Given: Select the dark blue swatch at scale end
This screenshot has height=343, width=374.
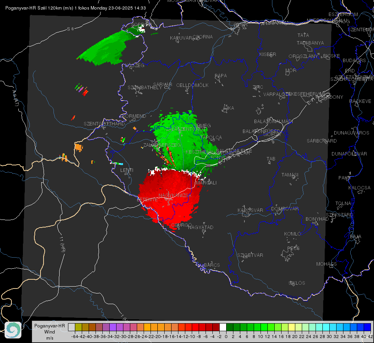Looking at the screenshot, I should [368, 327].
